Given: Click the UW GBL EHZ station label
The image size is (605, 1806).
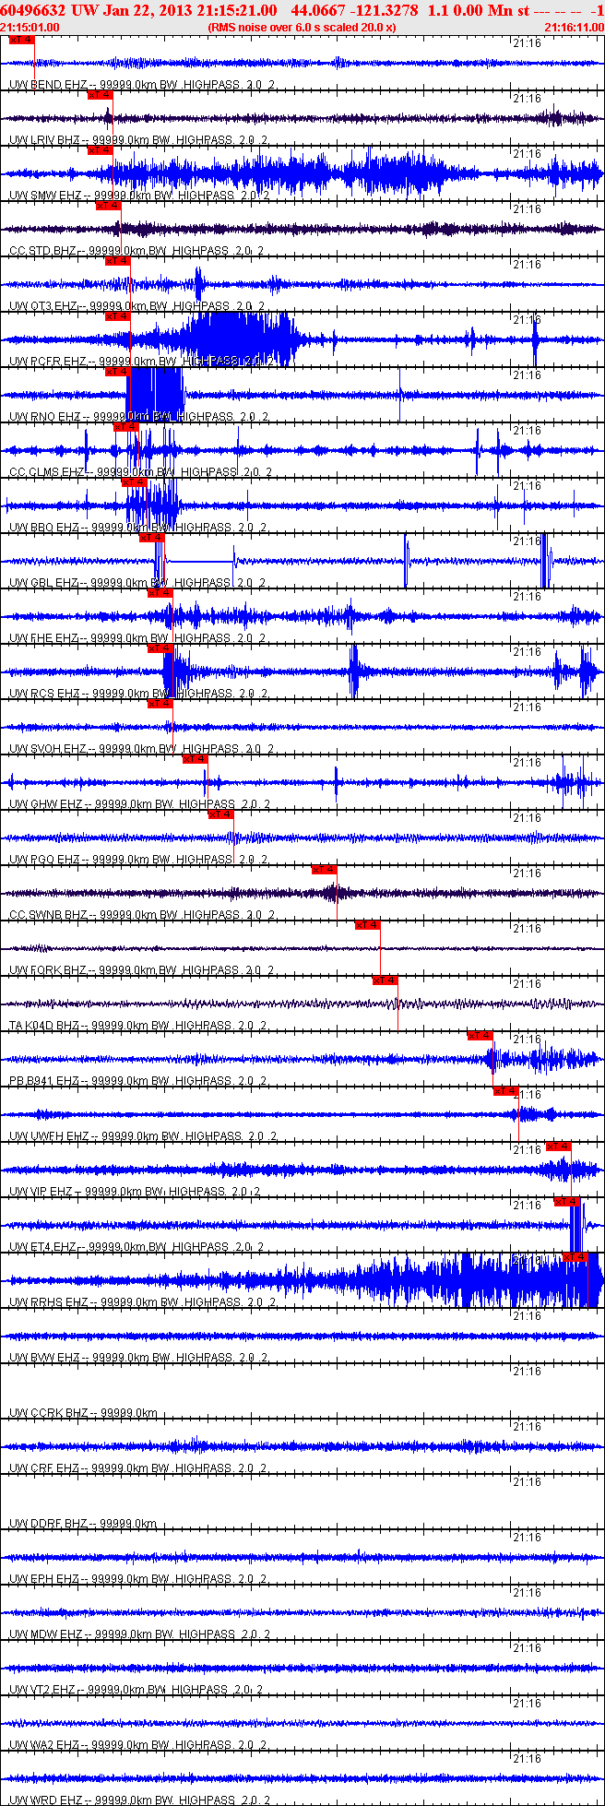Looking at the screenshot, I should (x=136, y=583).
